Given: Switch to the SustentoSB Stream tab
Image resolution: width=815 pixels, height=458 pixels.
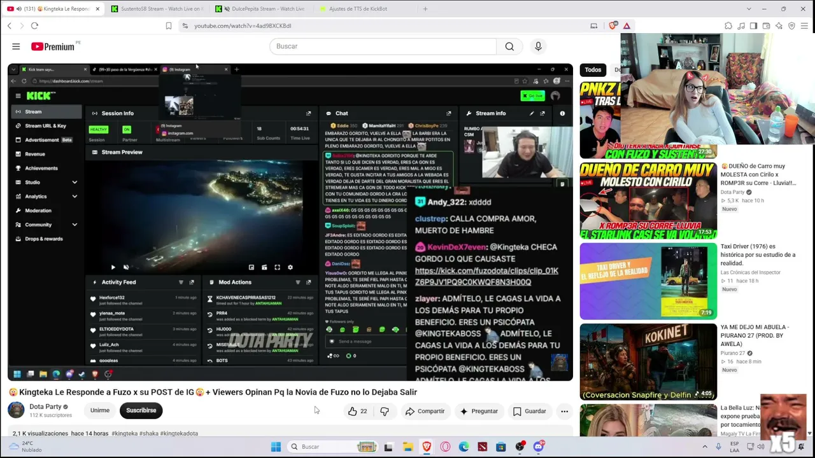Looking at the screenshot, I should [x=157, y=9].
